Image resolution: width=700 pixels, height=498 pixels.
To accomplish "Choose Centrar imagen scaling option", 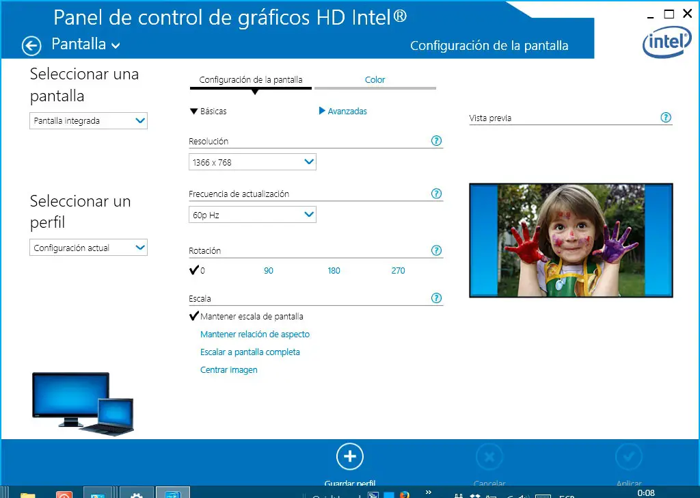I will (x=228, y=370).
